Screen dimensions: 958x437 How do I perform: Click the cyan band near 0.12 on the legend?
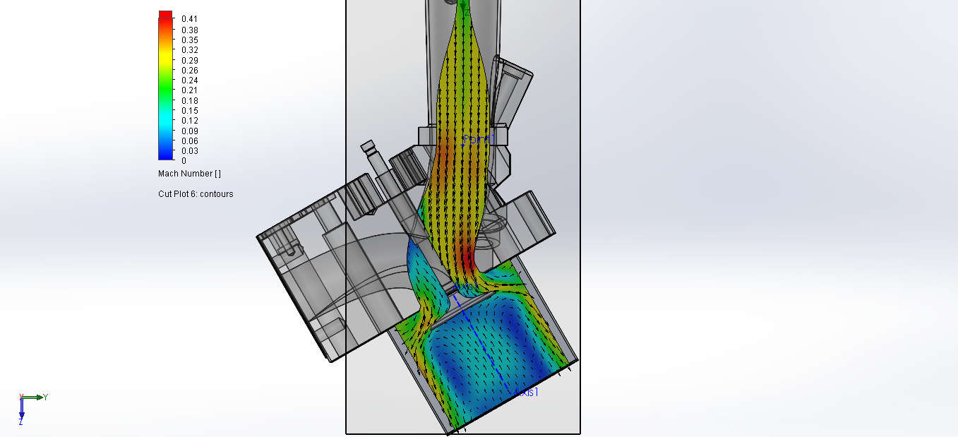(167, 120)
